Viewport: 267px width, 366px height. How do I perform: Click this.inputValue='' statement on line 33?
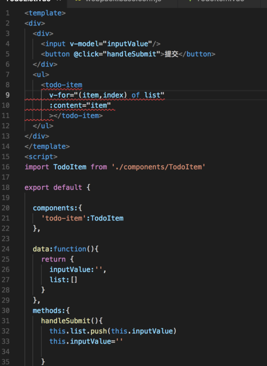click(86, 341)
